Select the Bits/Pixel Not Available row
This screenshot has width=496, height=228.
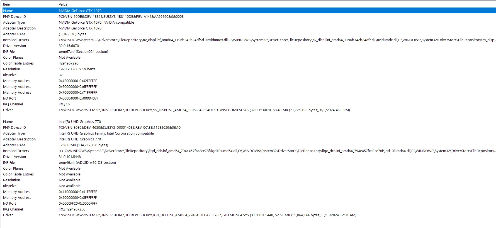coord(249,186)
